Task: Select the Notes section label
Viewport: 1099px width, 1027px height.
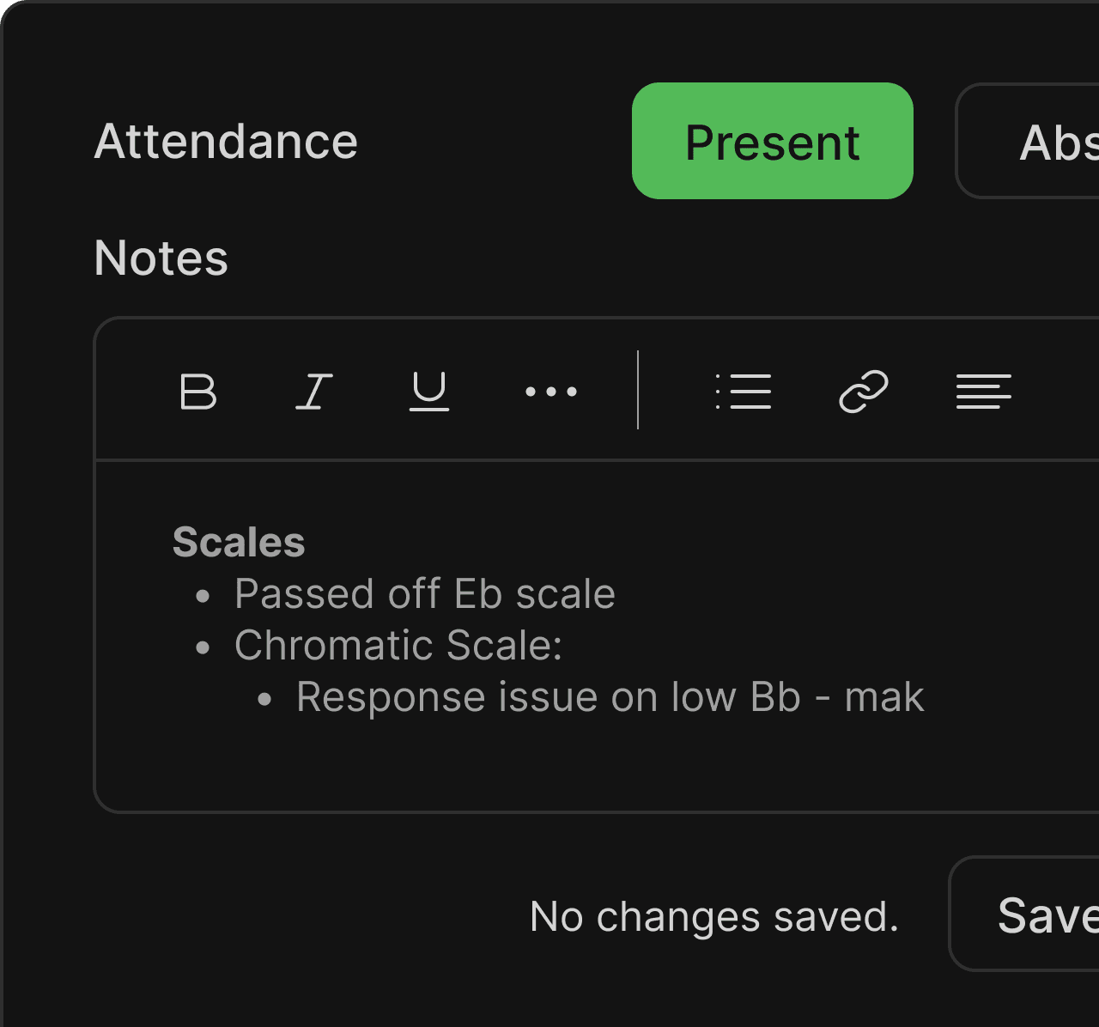Action: (x=160, y=258)
